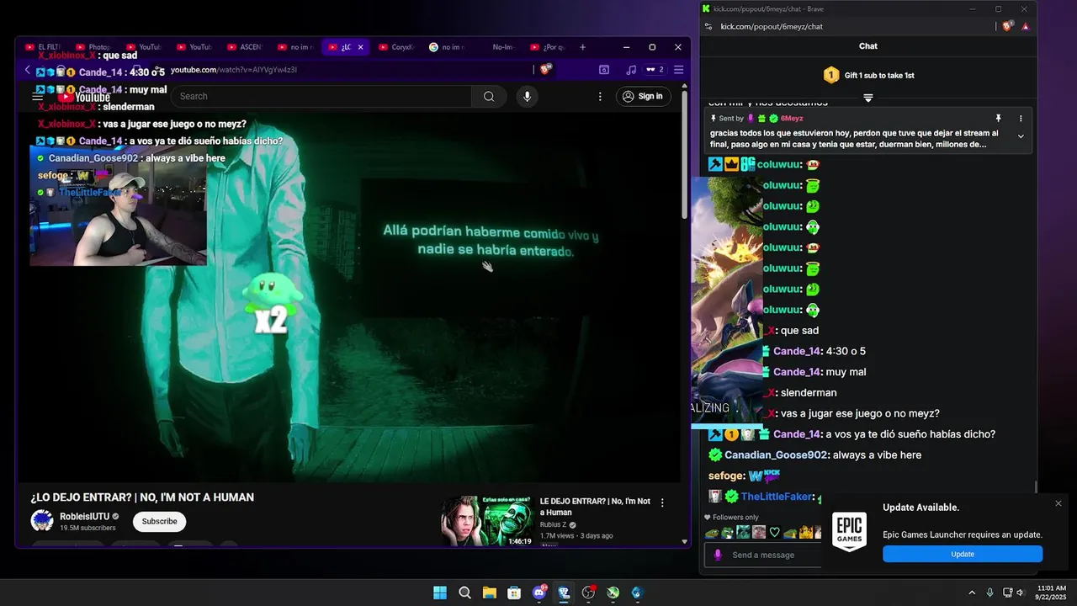This screenshot has height=606, width=1077.
Task: Open options menu for Rubius Z video
Action: click(662, 502)
